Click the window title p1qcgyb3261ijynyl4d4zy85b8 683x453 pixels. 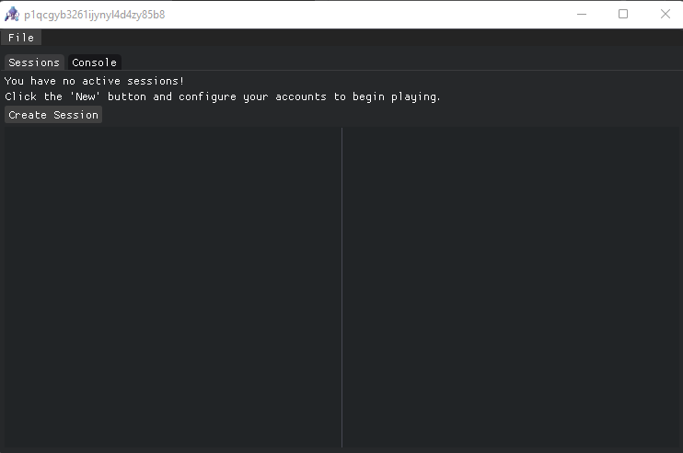tap(95, 15)
